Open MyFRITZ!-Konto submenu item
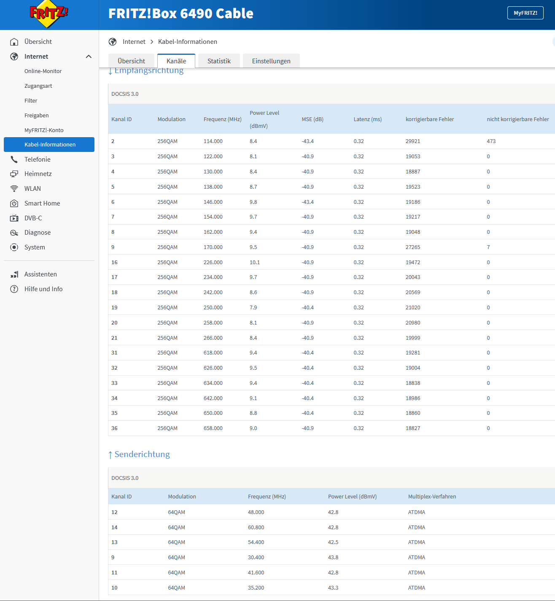The width and height of the screenshot is (555, 601). click(44, 130)
